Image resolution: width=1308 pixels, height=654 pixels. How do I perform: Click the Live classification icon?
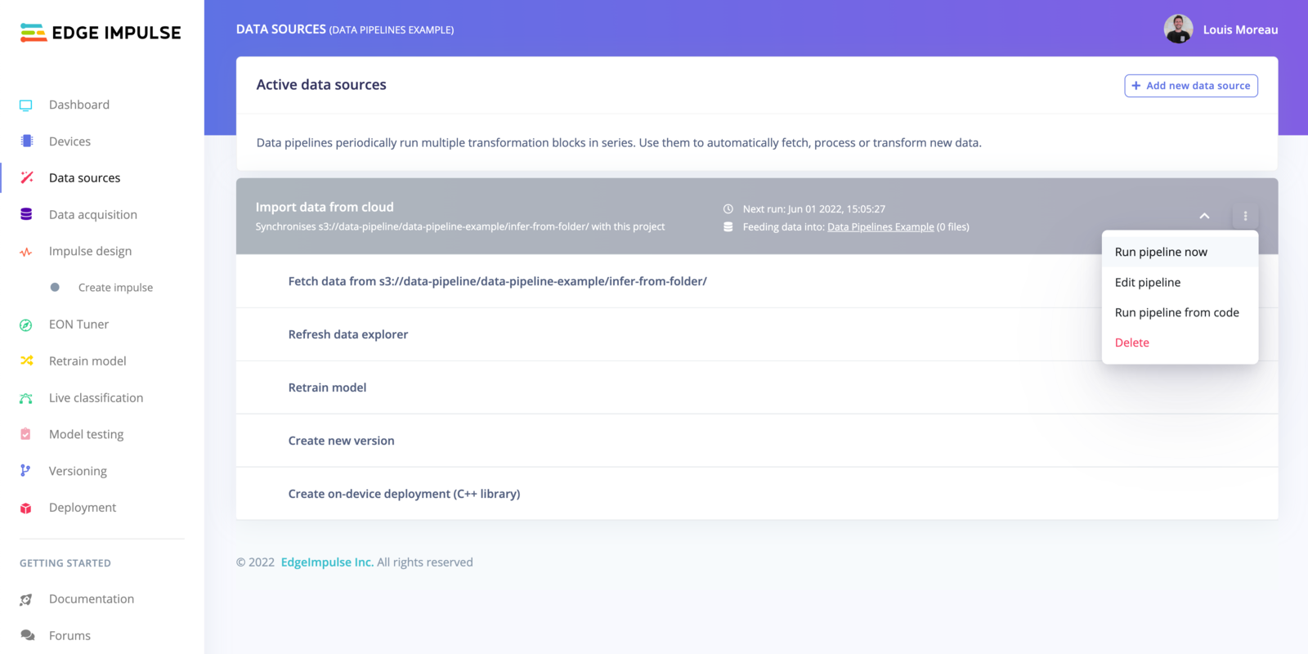[x=26, y=398]
